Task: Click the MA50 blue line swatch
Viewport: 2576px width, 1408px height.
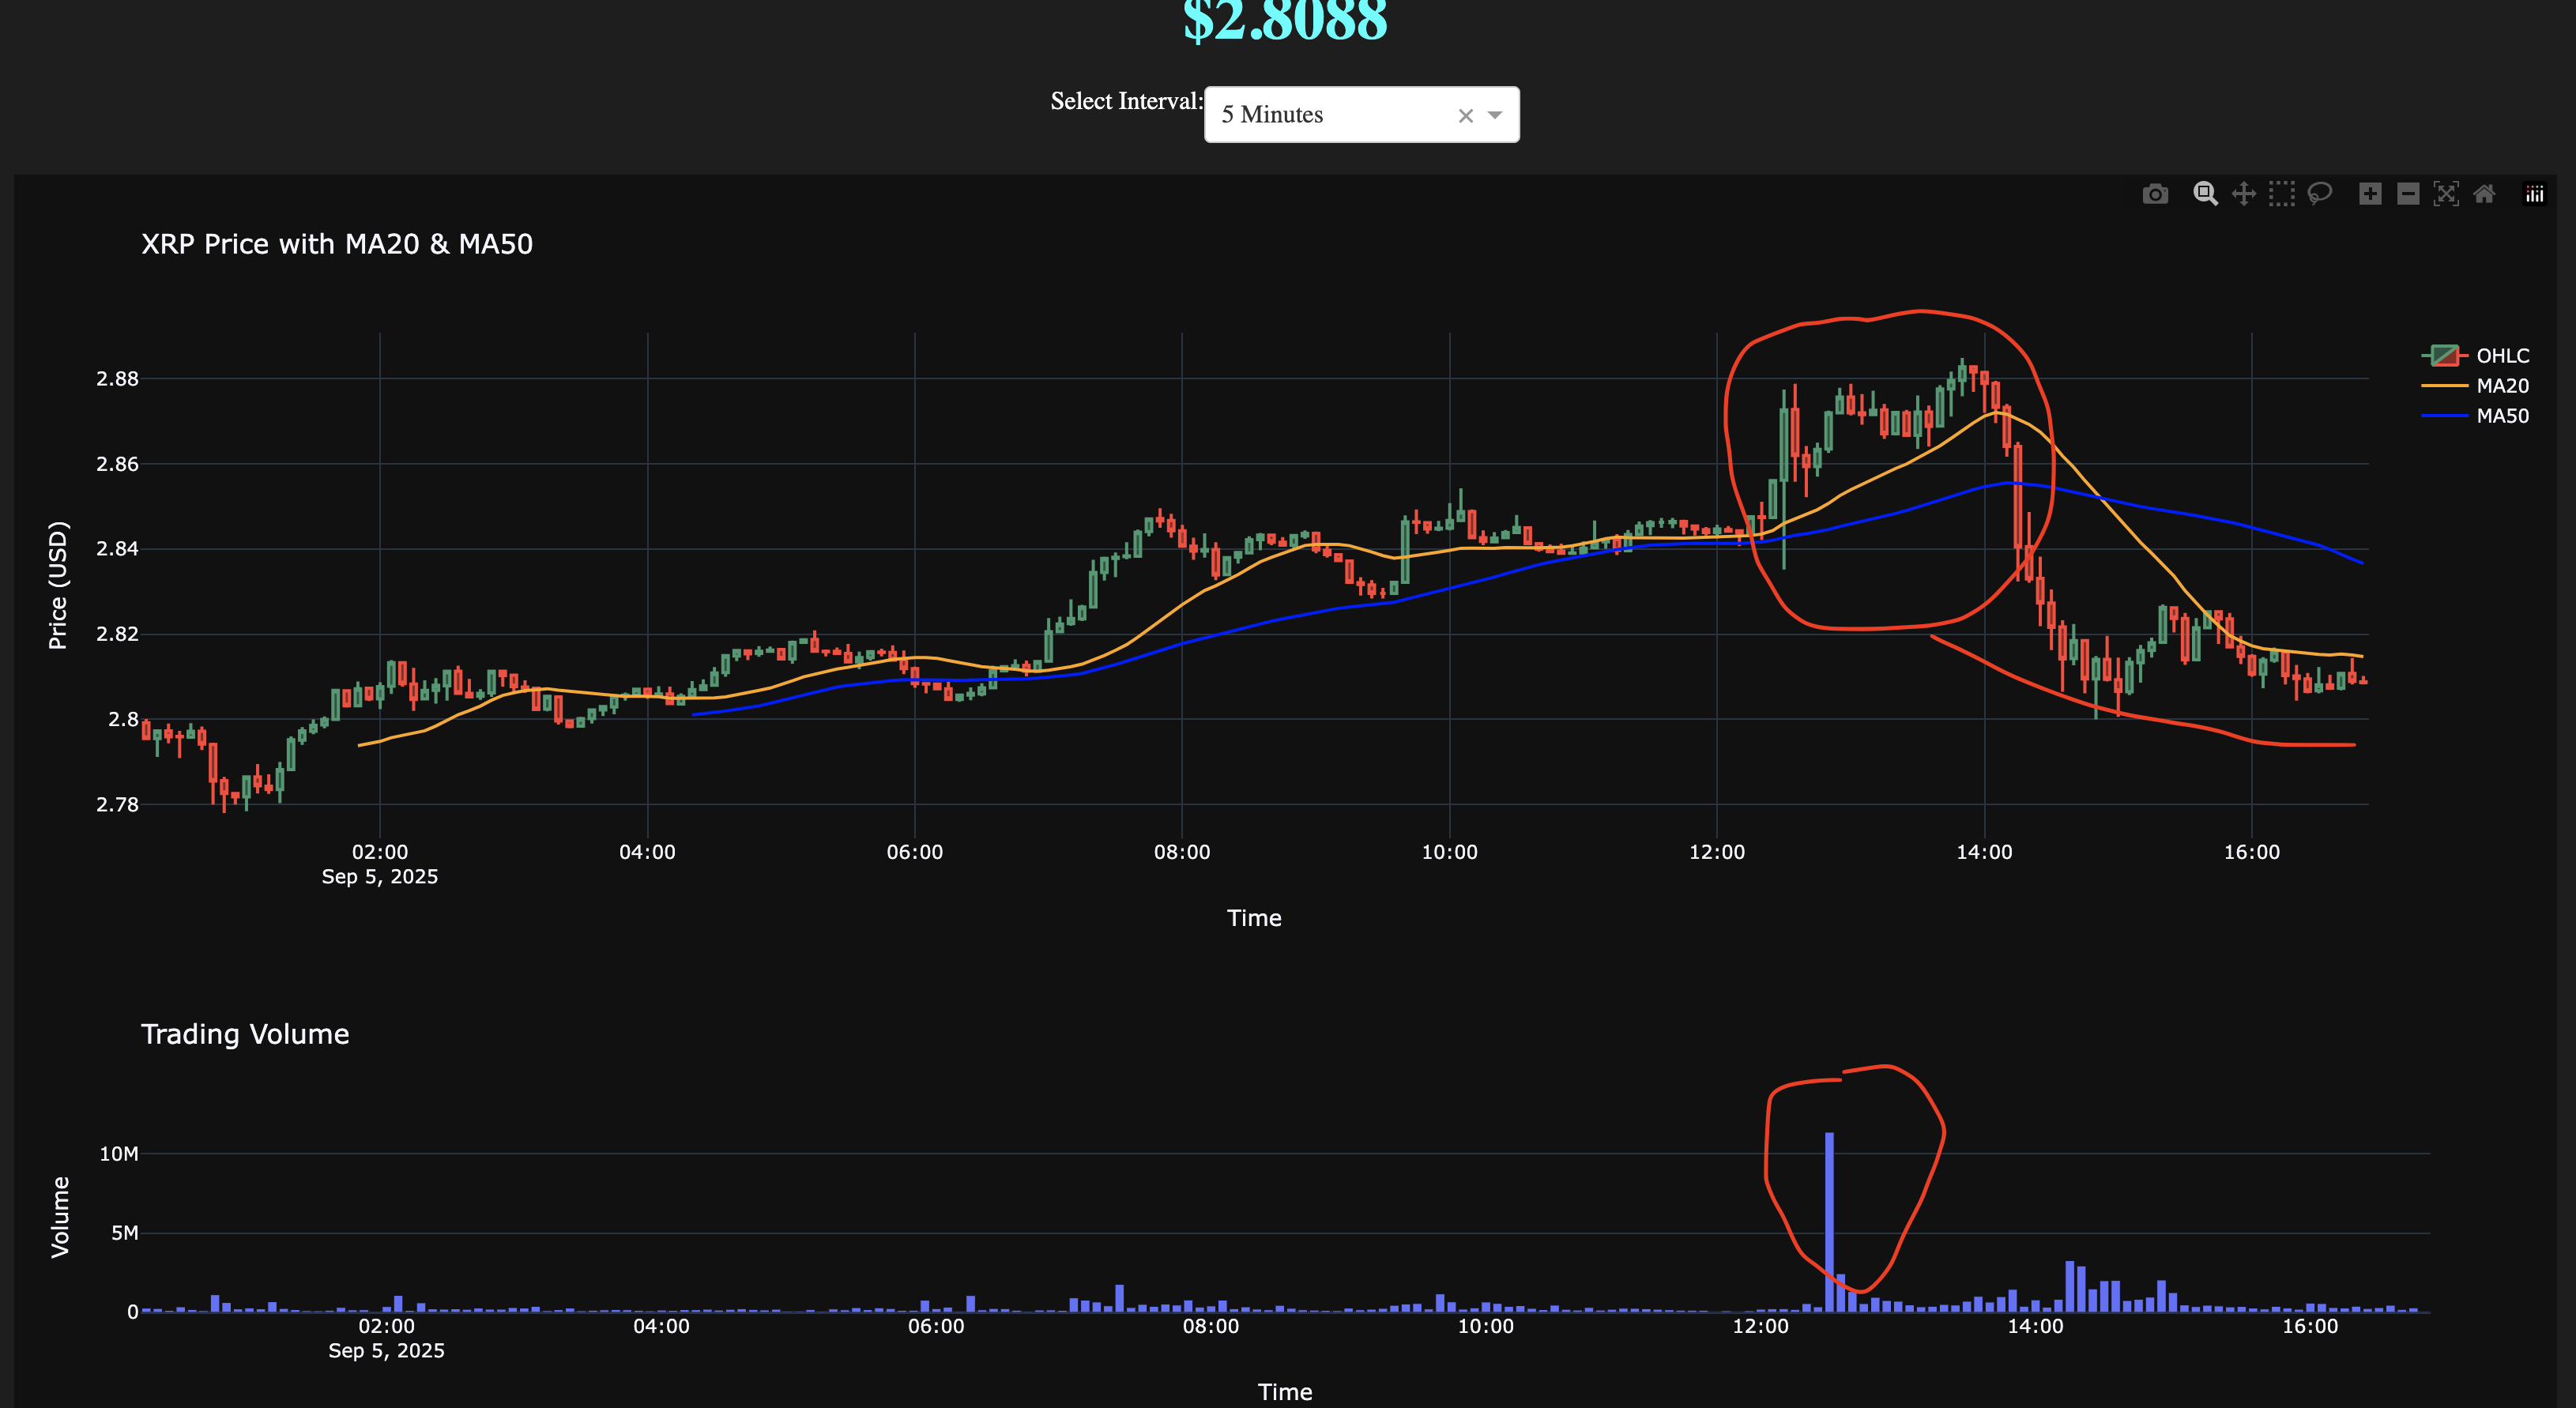Action: tap(2444, 416)
